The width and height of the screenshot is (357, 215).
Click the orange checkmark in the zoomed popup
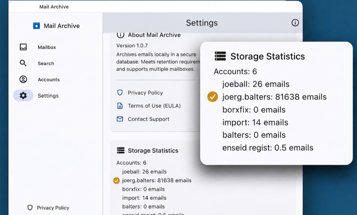pos(213,97)
